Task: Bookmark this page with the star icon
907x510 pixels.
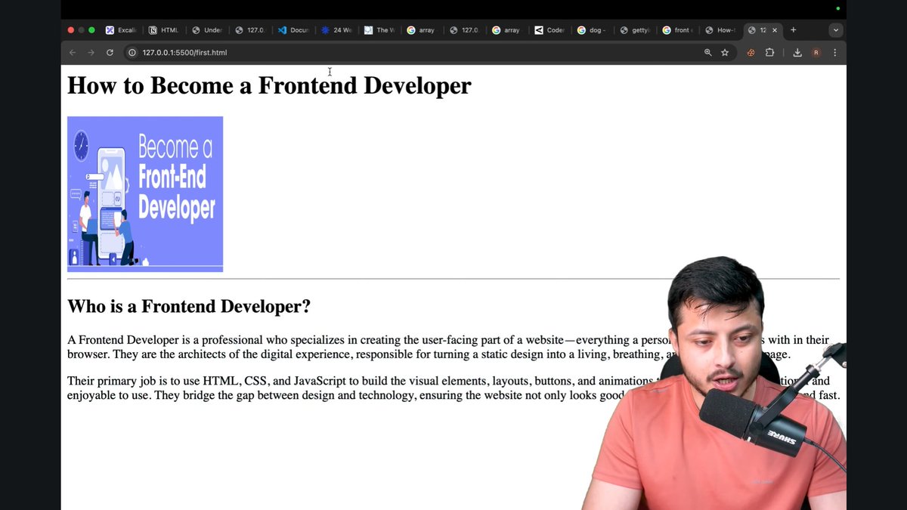Action: (725, 52)
